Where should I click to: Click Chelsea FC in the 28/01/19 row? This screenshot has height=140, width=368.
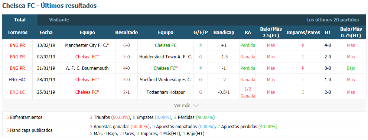coord(87,79)
